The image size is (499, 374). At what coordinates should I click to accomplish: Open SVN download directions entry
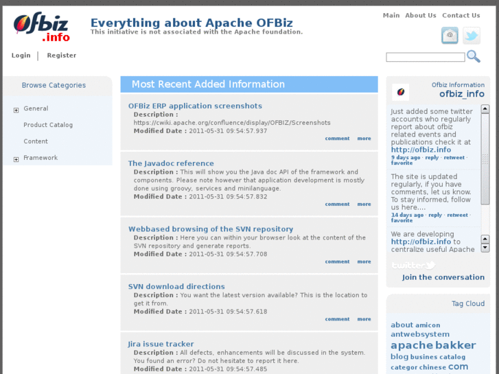(x=176, y=286)
